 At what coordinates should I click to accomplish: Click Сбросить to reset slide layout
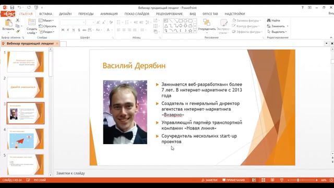[47, 26]
